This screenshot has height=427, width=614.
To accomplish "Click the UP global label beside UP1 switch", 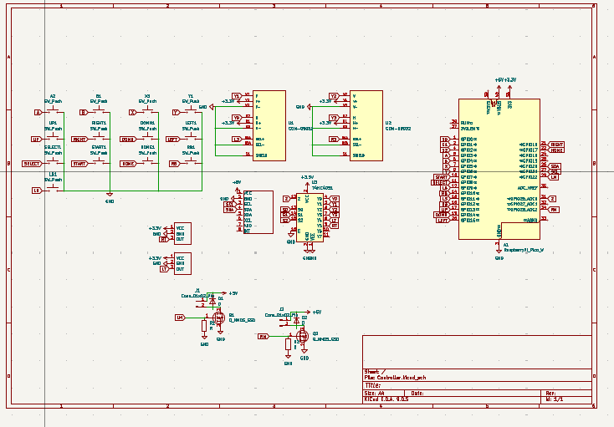I will point(36,140).
